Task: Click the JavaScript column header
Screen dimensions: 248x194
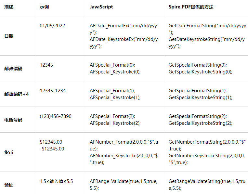Action: coord(101,7)
